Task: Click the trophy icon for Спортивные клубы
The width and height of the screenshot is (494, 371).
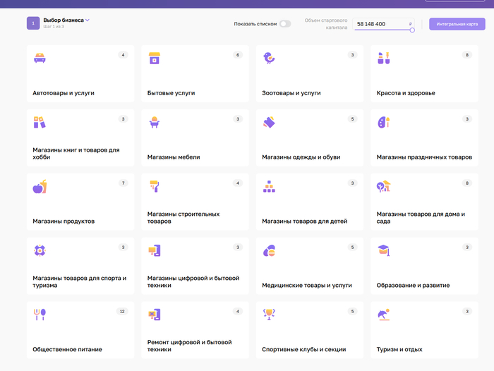Action: [x=269, y=314]
